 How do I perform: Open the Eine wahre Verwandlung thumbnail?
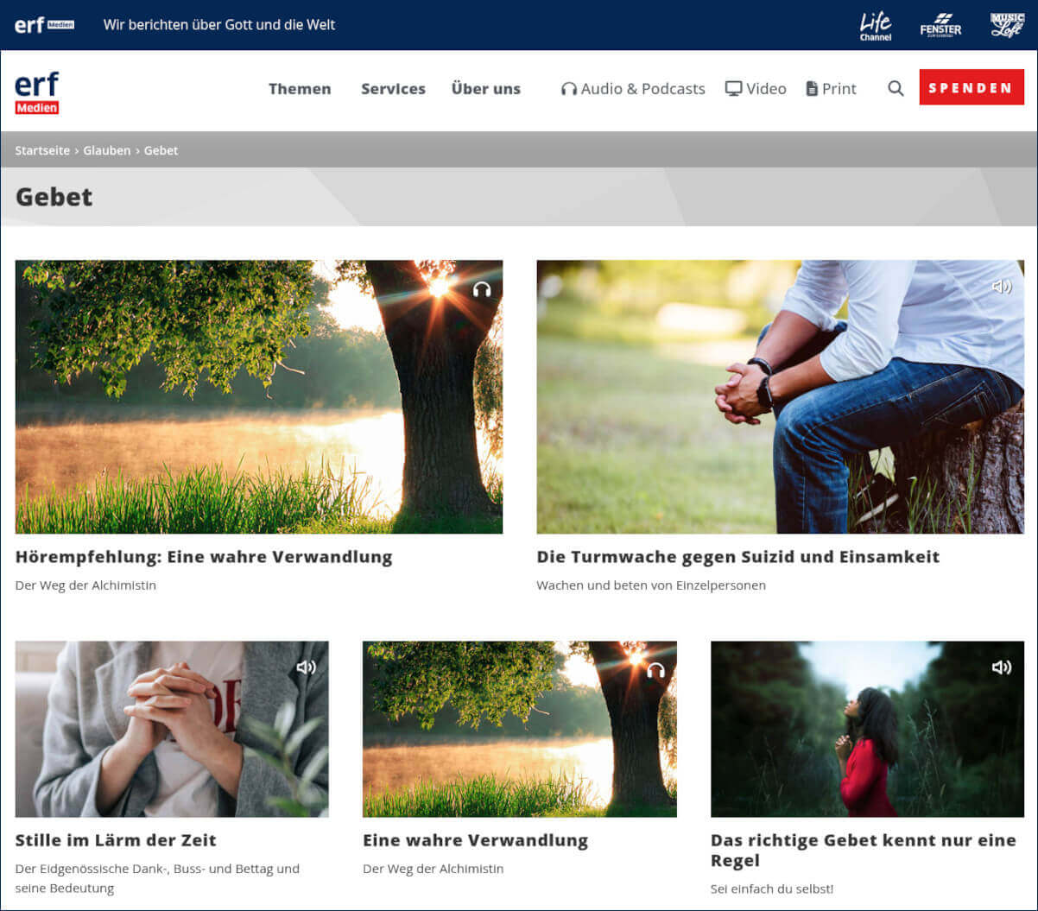pos(519,729)
